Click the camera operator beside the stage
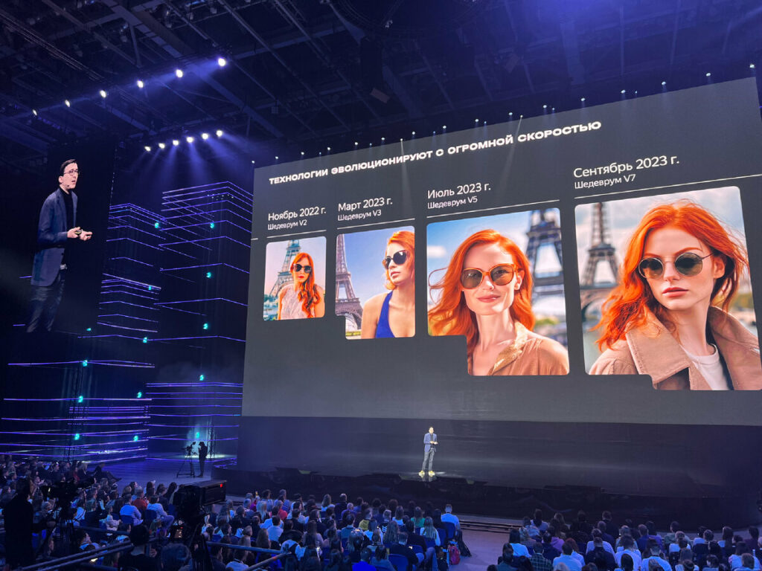 tap(202, 458)
